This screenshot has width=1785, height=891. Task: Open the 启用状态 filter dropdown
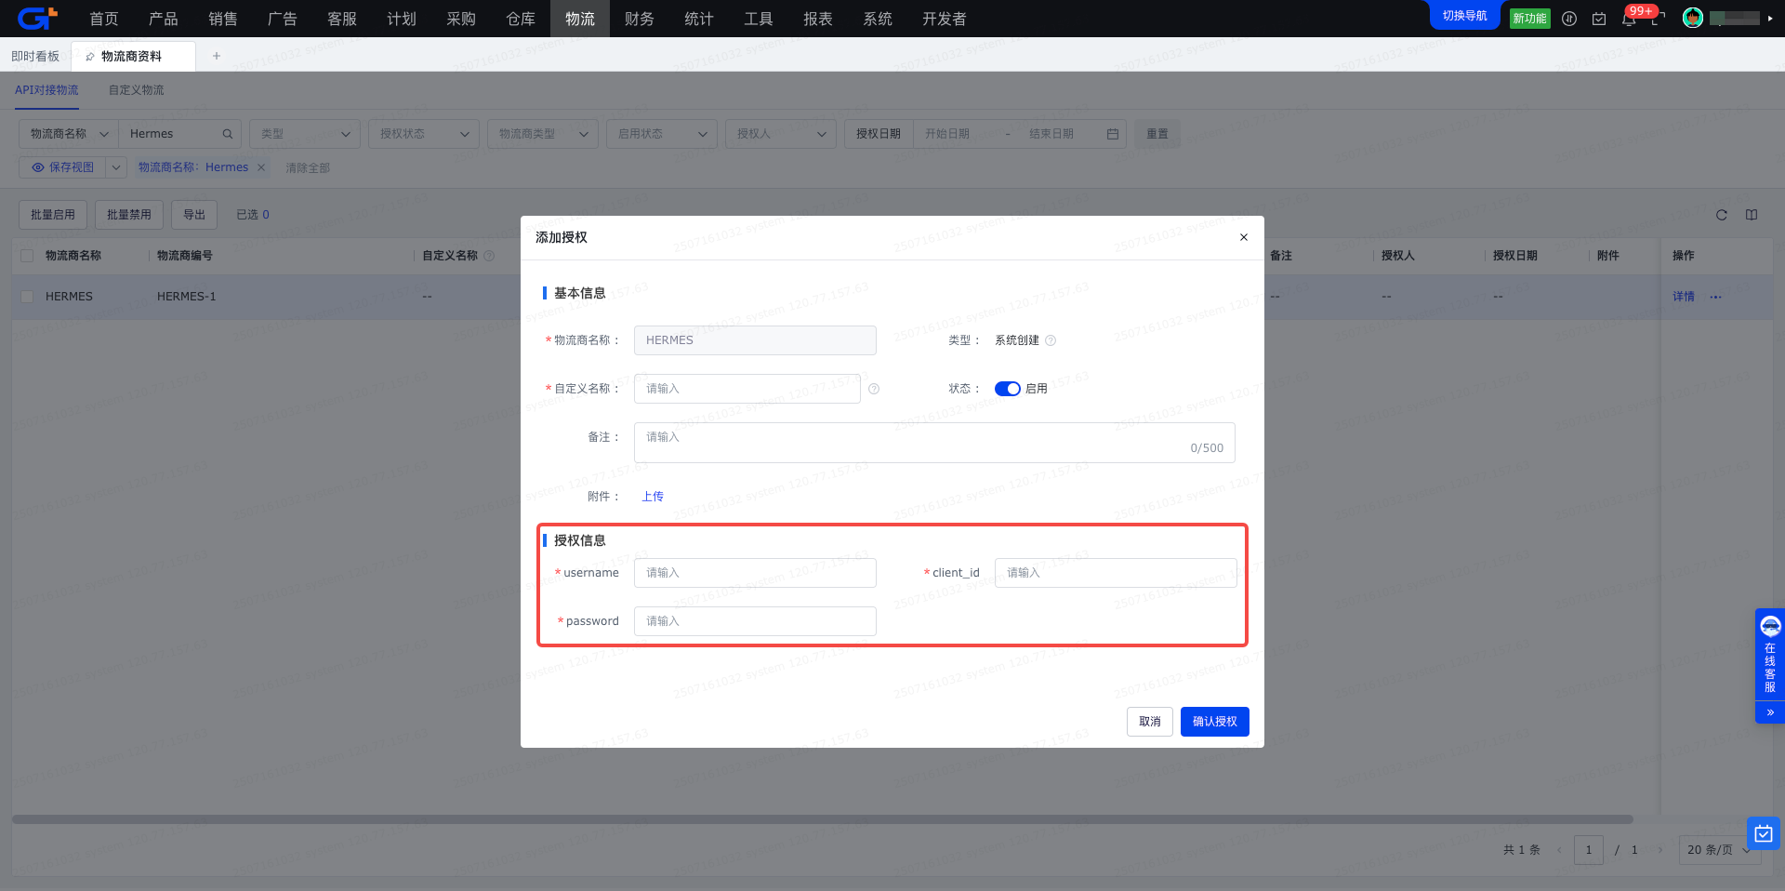[662, 134]
